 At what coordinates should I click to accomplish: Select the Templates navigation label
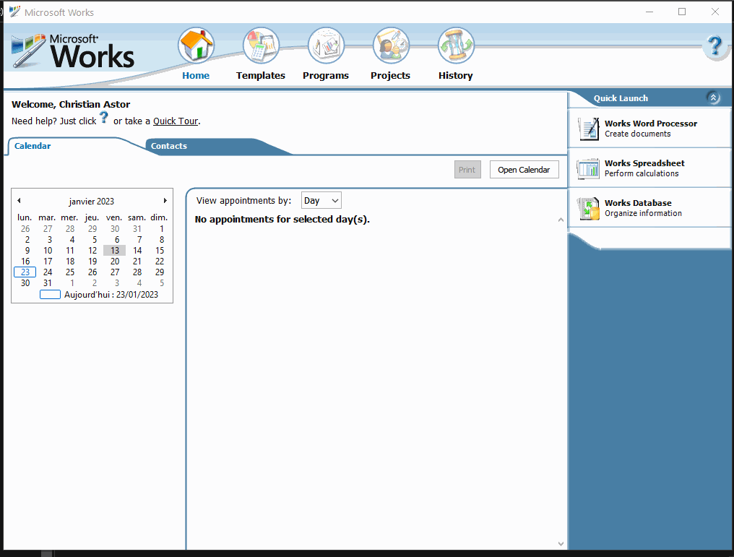260,75
